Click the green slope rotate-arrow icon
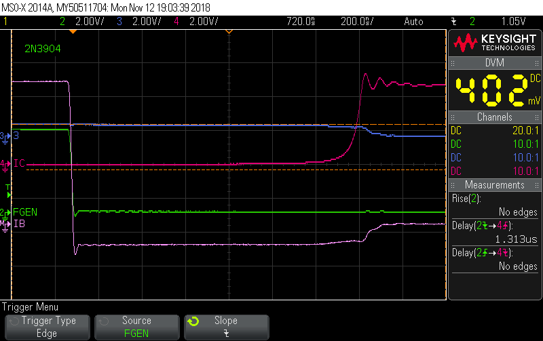Image resolution: width=543 pixels, height=341 pixels. pyautogui.click(x=193, y=321)
